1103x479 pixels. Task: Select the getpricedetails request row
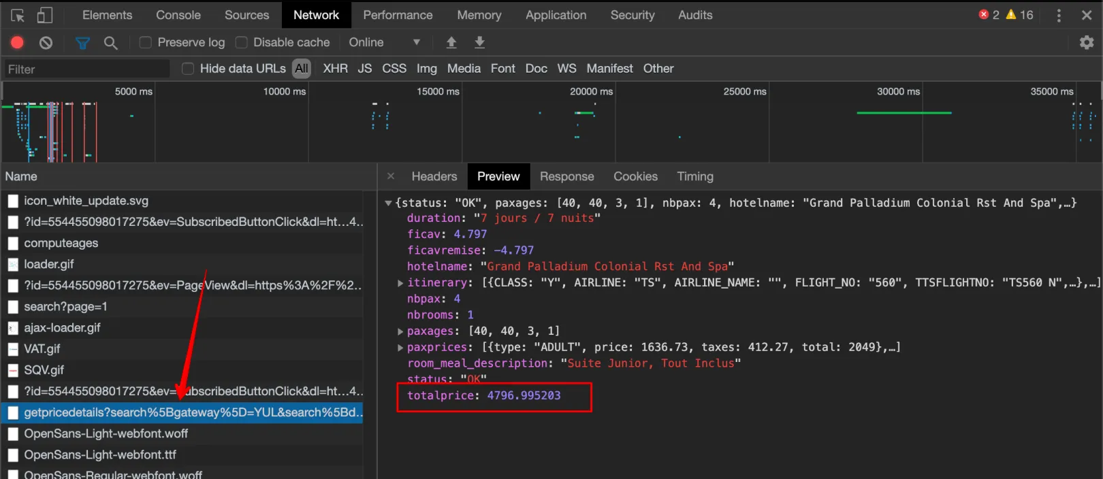tap(182, 412)
